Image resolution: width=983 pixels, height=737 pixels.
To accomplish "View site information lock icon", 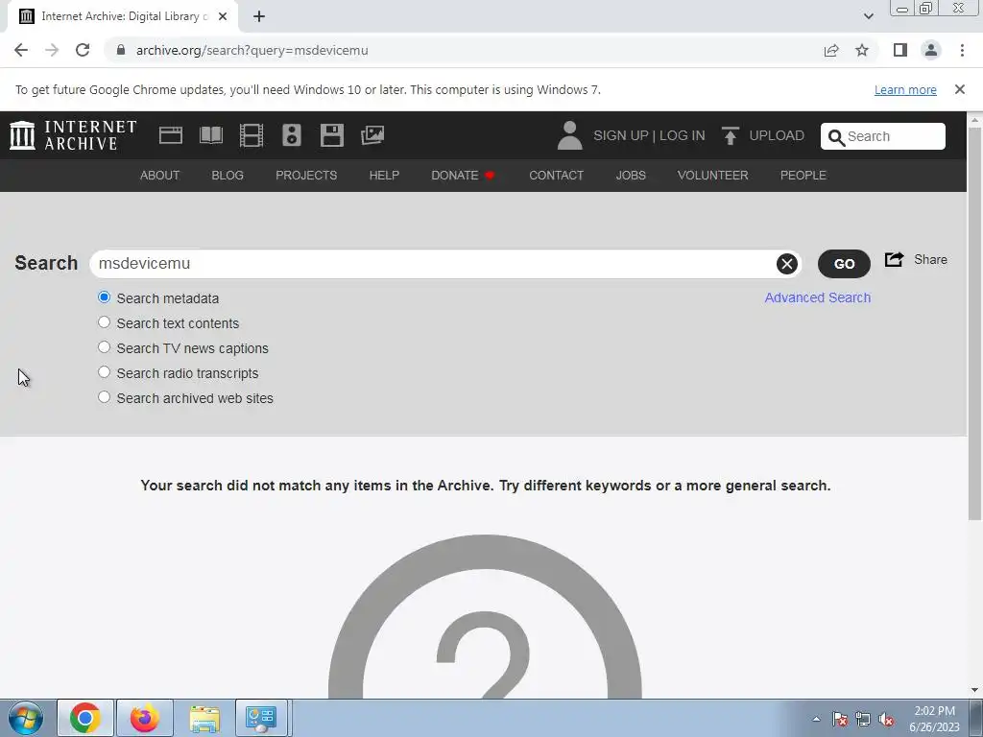I will point(121,50).
